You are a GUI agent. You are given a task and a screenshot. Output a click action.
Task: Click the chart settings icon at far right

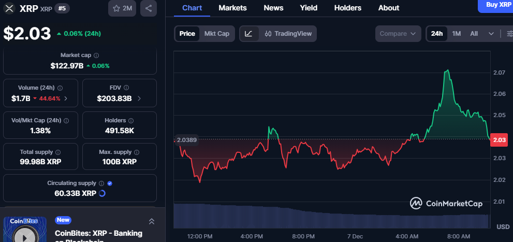507,34
